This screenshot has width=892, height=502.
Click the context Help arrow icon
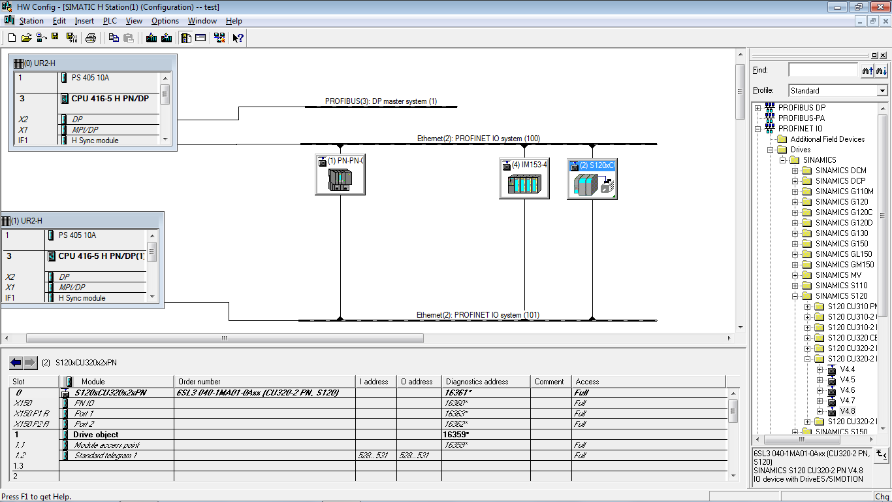pos(238,38)
